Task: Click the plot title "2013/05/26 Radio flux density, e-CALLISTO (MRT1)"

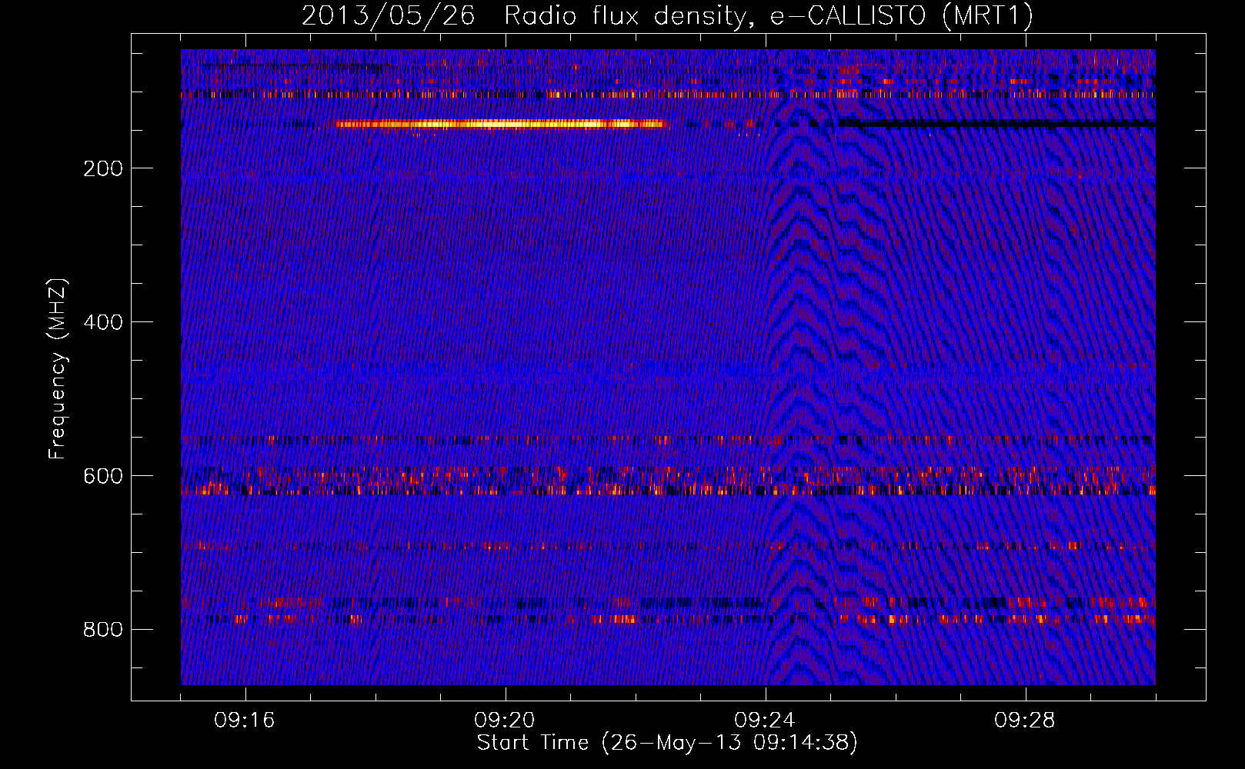Action: (667, 15)
